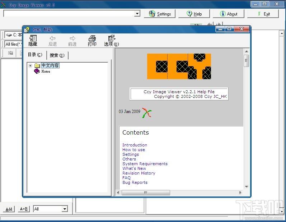This screenshot has height=222, width=286.
Task: Click the folder icon in main window toolbar
Action: (x=11, y=53)
